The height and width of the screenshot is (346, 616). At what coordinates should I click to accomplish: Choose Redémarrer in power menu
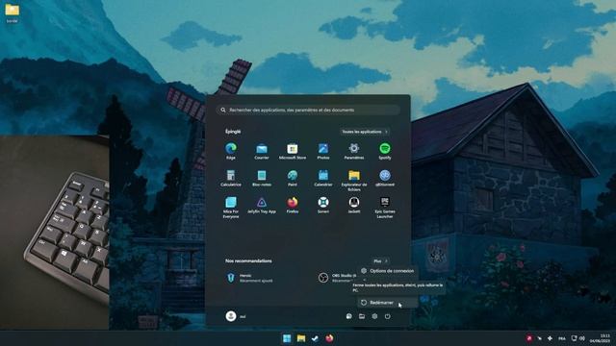pyautogui.click(x=387, y=303)
